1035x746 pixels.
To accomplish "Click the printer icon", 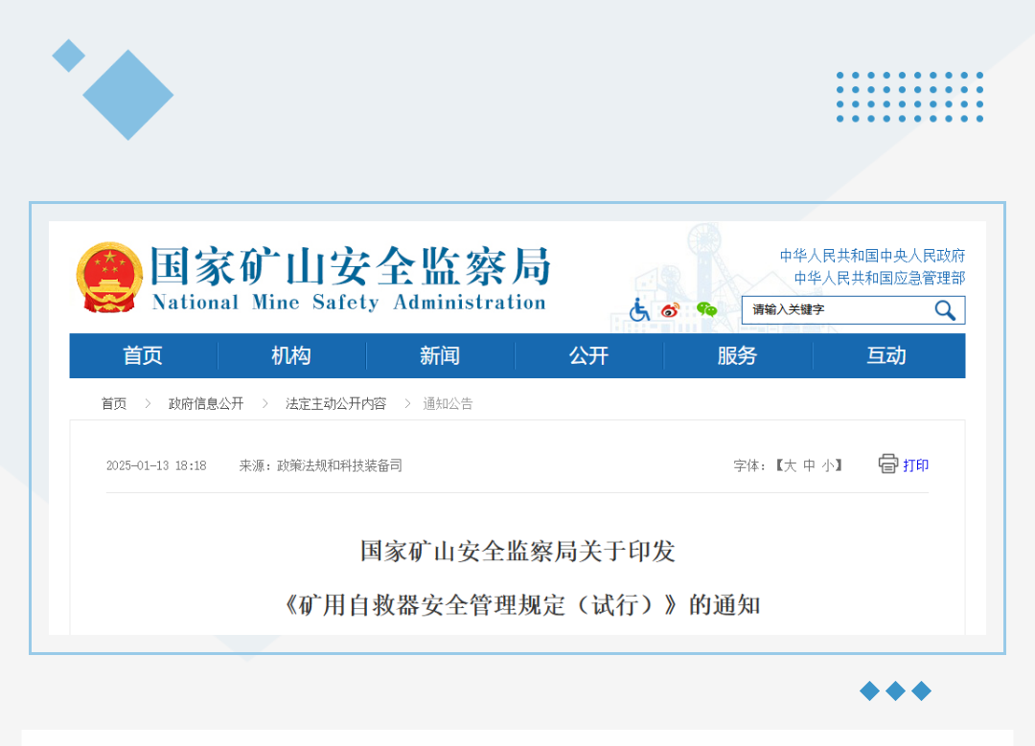I will click(x=888, y=463).
